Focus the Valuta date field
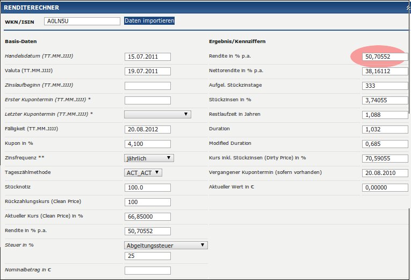The image size is (411, 280). coord(147,71)
